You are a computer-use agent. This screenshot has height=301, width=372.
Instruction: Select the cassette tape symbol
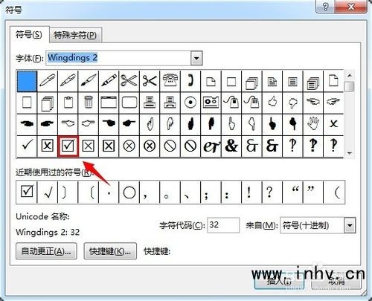(x=211, y=103)
